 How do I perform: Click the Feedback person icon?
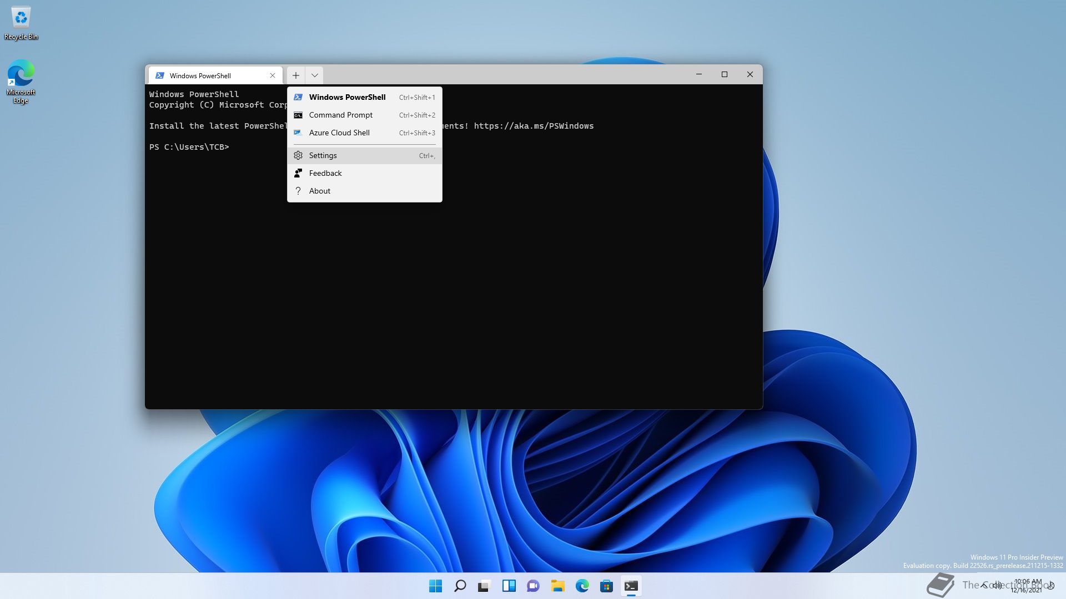(x=298, y=173)
